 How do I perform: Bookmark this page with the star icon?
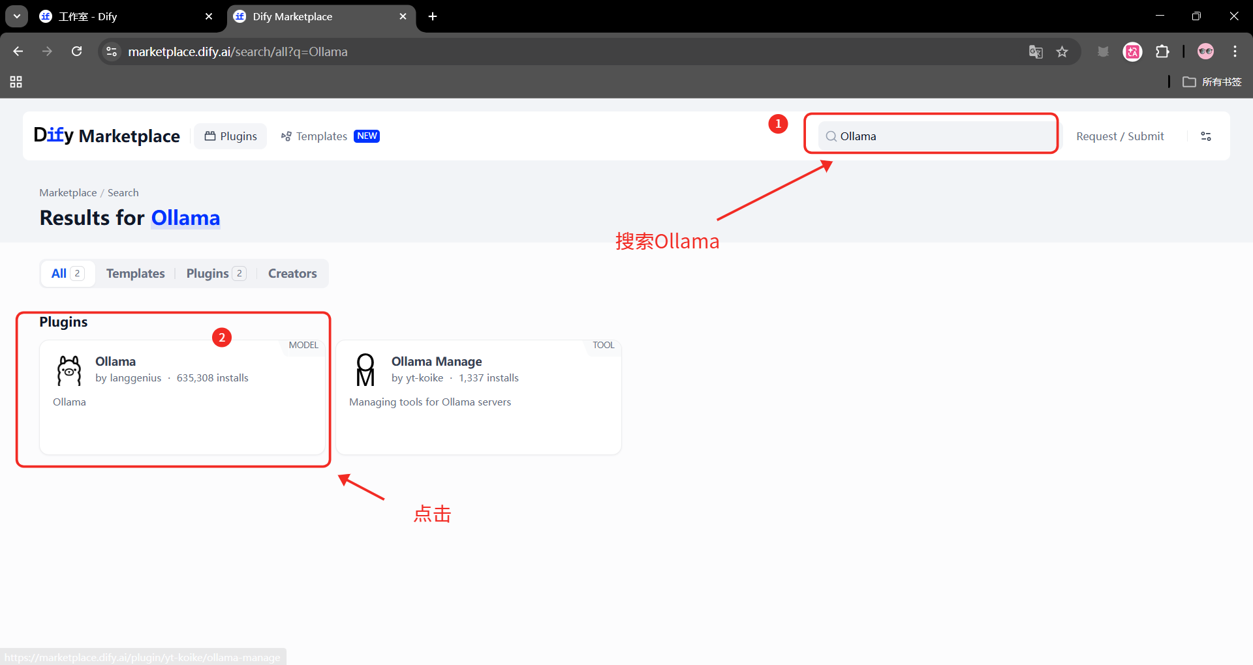click(1062, 52)
